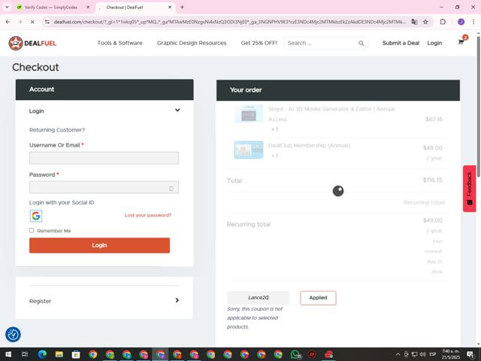Toggle the Remember Me checkbox
Screen dimensions: 481x361
pos(32,230)
